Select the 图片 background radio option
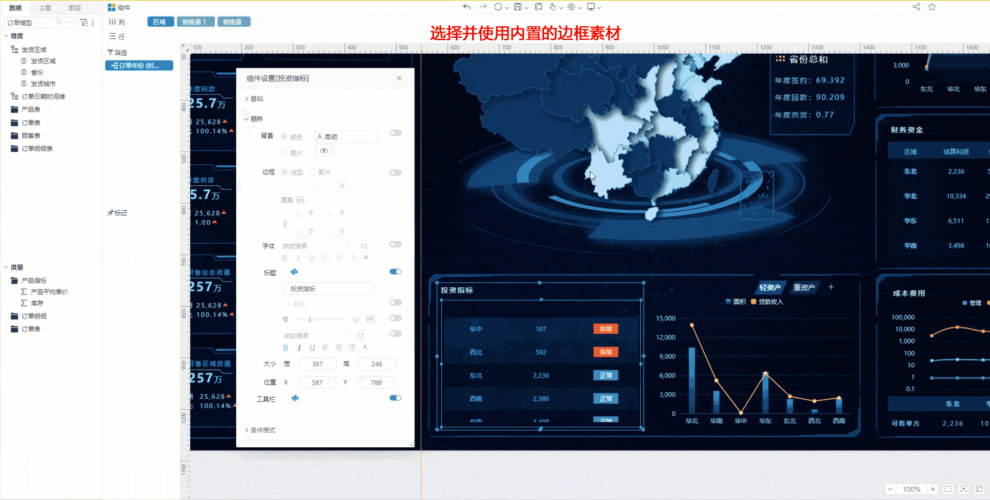This screenshot has width=990, height=500. [x=284, y=153]
